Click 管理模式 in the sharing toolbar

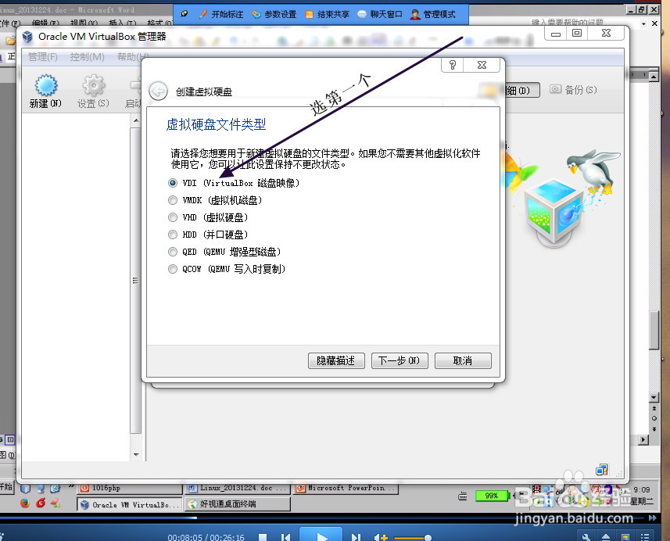[433, 15]
